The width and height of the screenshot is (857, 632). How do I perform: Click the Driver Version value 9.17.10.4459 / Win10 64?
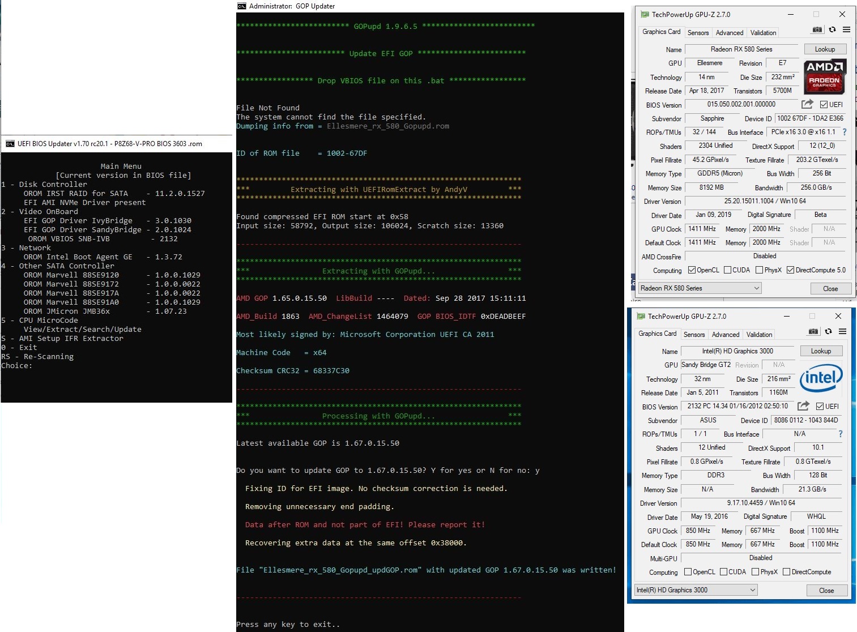[x=761, y=503]
